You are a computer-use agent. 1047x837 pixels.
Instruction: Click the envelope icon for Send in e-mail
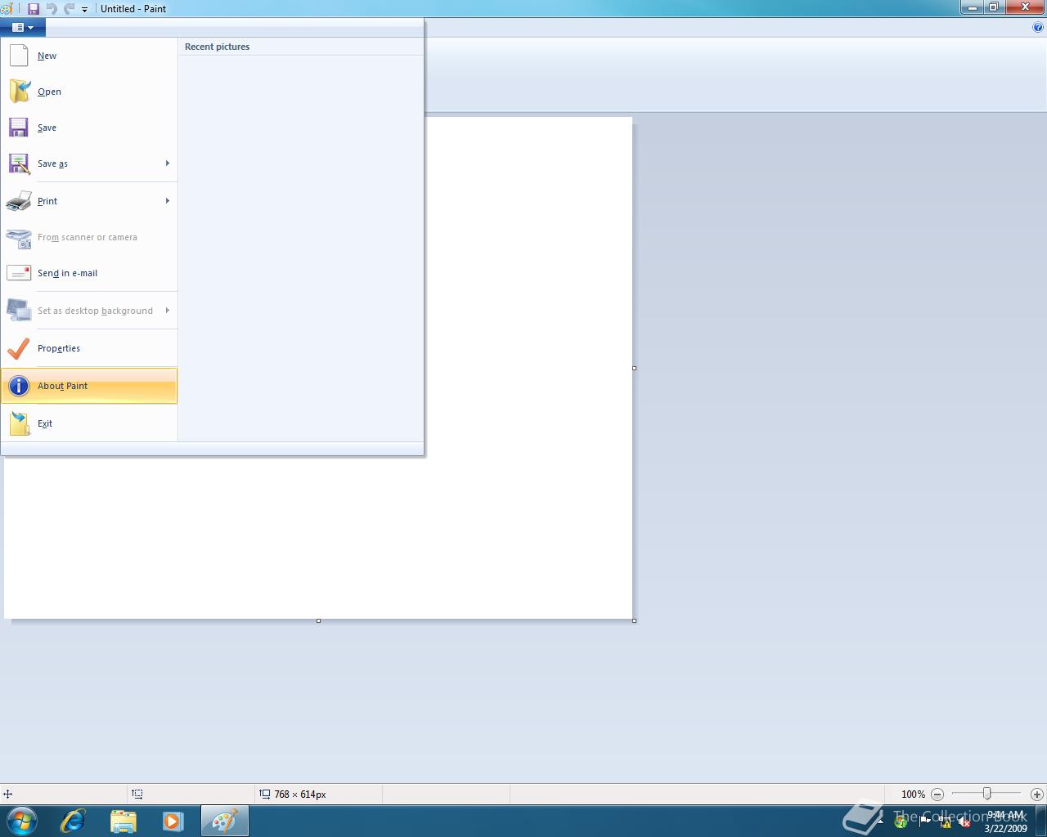tap(19, 273)
